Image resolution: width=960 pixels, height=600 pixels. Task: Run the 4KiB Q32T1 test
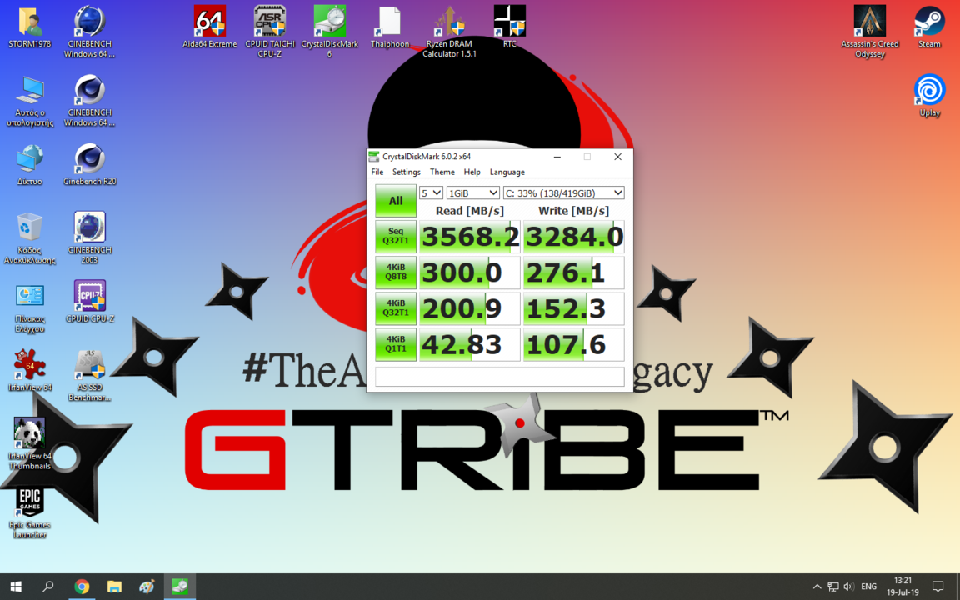click(x=396, y=308)
